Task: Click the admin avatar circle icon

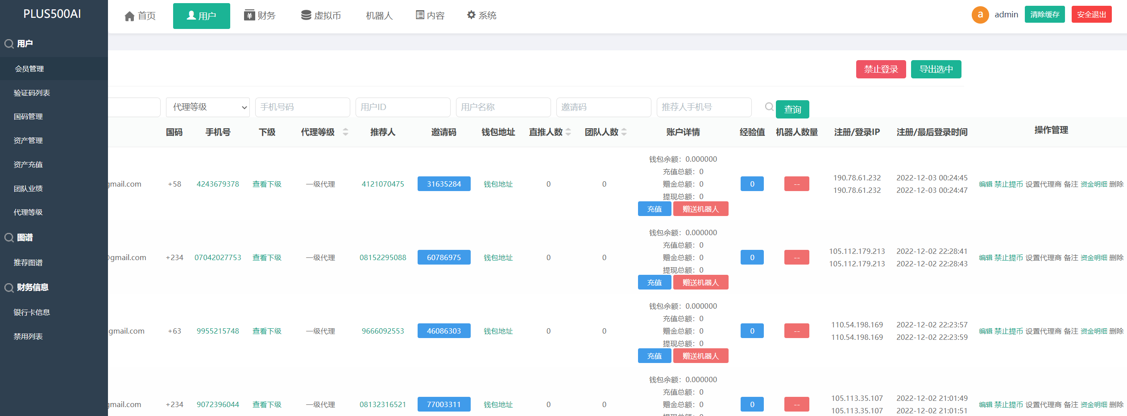Action: pyautogui.click(x=980, y=15)
